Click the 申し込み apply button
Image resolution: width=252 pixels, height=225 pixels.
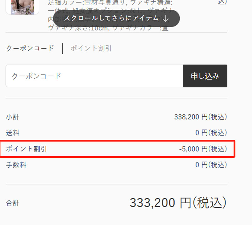point(205,76)
